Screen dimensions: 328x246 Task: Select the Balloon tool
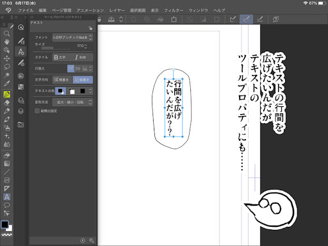(x=6, y=205)
